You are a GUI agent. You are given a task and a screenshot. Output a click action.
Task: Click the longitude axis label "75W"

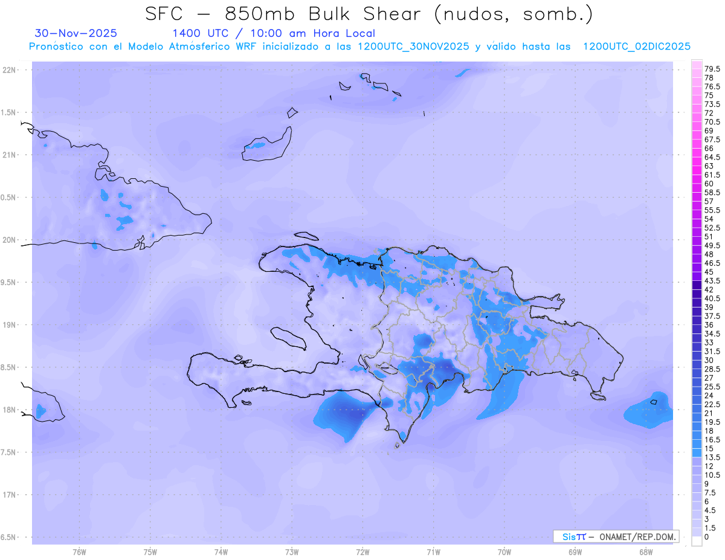tap(150, 551)
